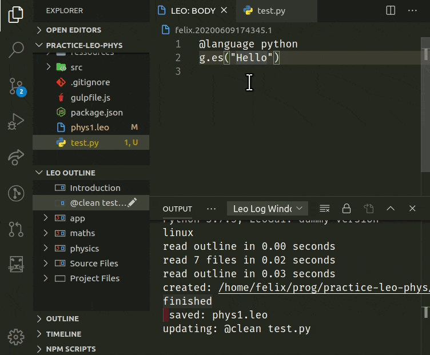This screenshot has width=430, height=355.
Task: Open the Pull Requests icon in activity bar
Action: pos(16,229)
